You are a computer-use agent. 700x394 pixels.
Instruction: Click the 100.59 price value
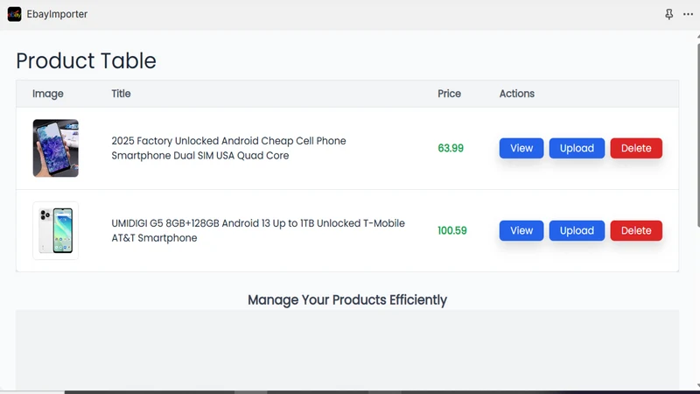451,230
